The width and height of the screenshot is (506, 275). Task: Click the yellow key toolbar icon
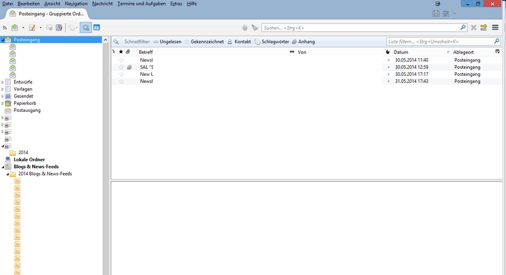483,28
